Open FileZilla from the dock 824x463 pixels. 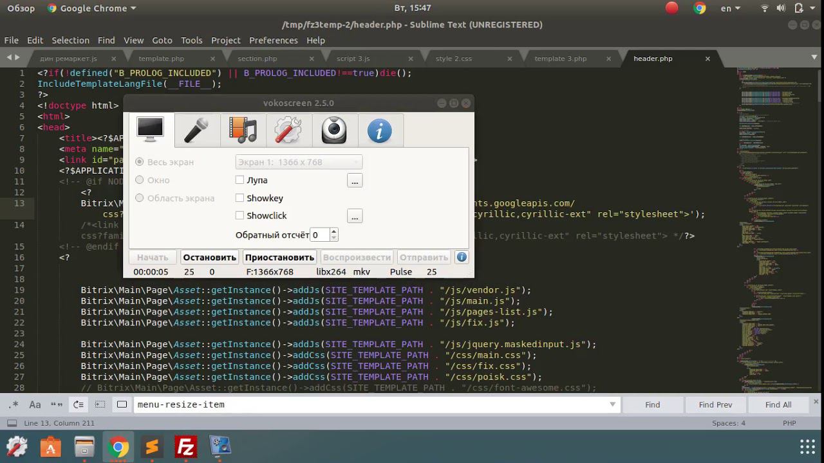tap(185, 446)
